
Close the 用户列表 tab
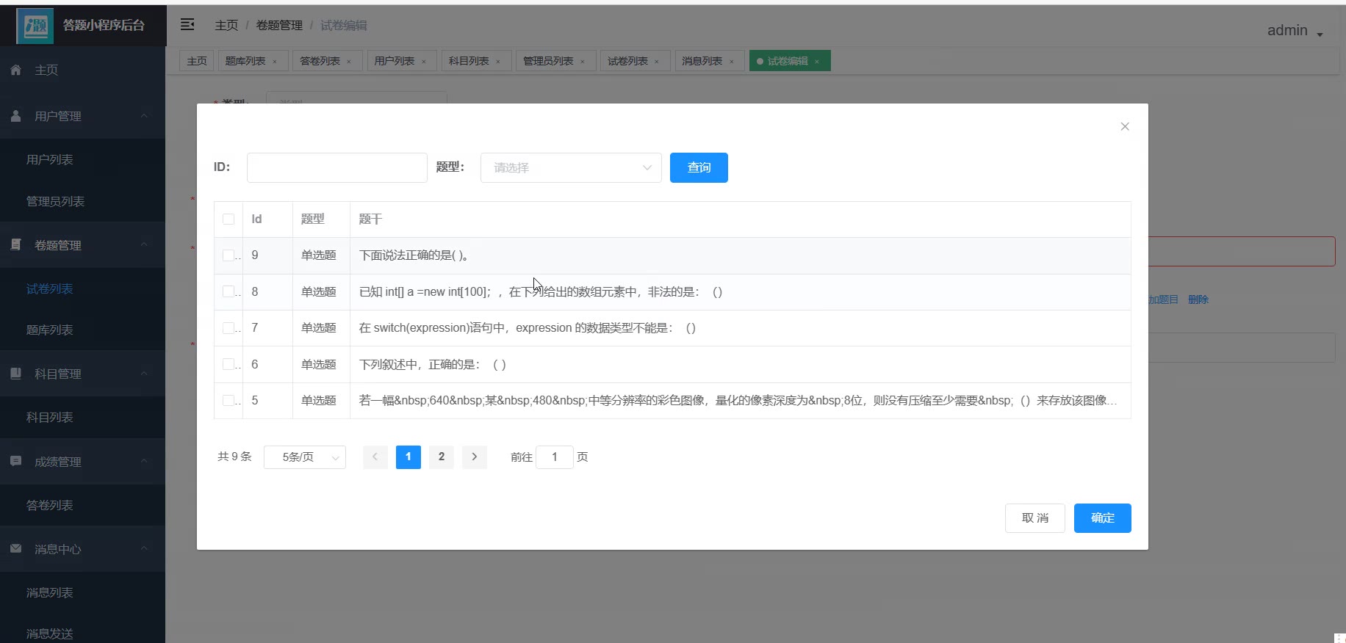tap(424, 62)
